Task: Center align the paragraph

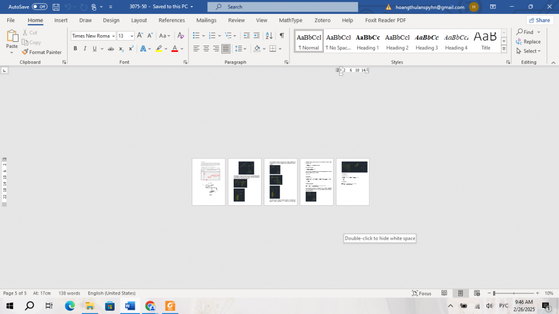Action: [x=206, y=49]
